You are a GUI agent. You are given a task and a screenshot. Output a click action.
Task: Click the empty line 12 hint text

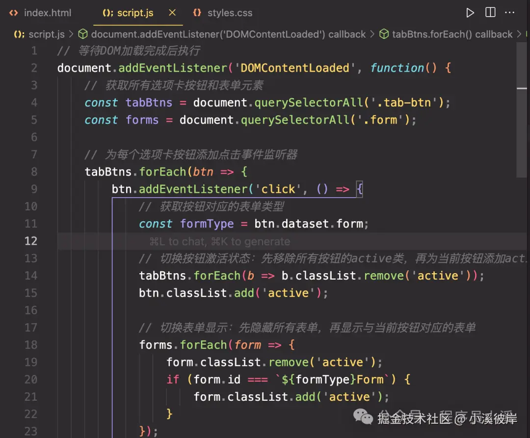click(x=220, y=241)
